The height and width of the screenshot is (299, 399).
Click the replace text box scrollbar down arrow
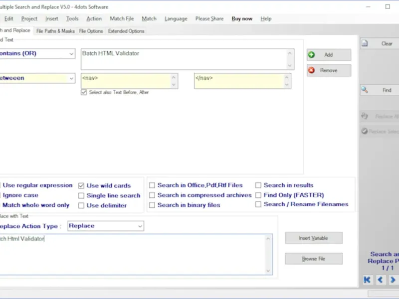point(269,271)
